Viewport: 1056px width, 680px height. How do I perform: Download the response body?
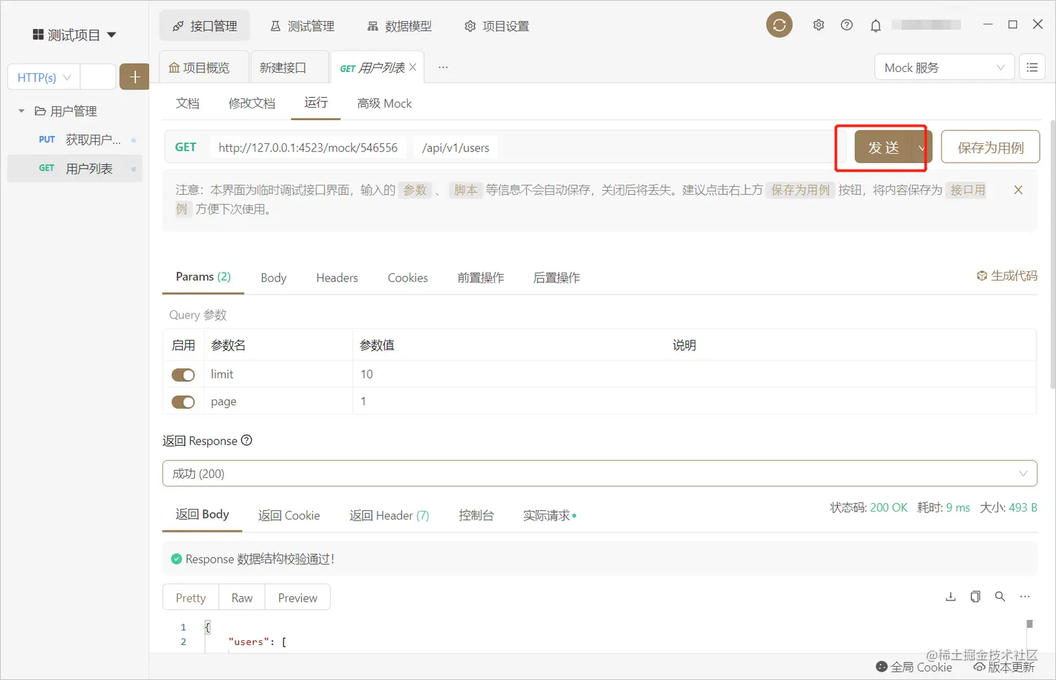pyautogui.click(x=951, y=596)
